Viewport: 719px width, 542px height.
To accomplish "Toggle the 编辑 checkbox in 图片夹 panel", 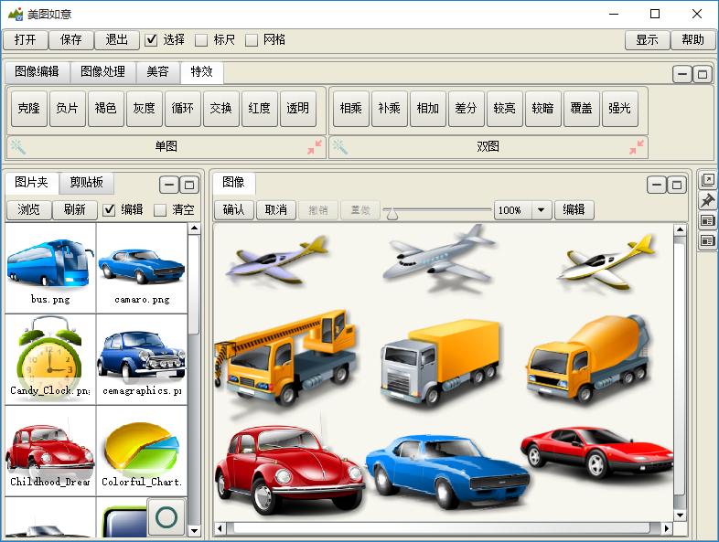I will tap(109, 210).
